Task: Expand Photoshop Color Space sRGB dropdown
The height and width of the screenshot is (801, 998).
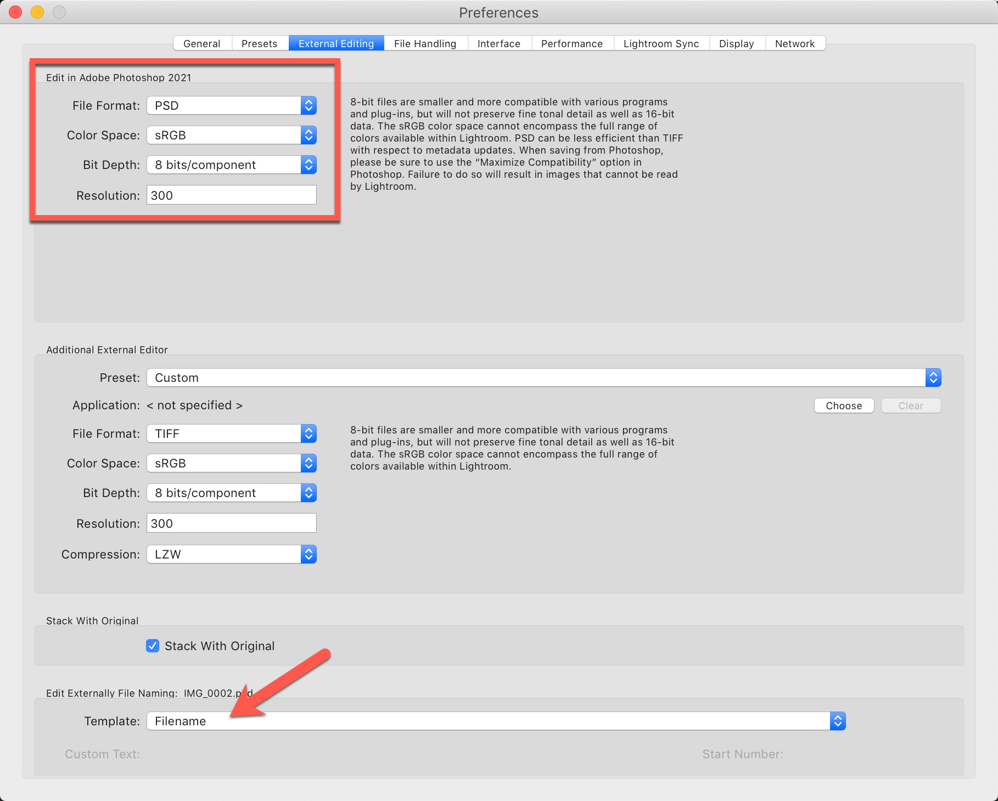Action: tap(232, 135)
